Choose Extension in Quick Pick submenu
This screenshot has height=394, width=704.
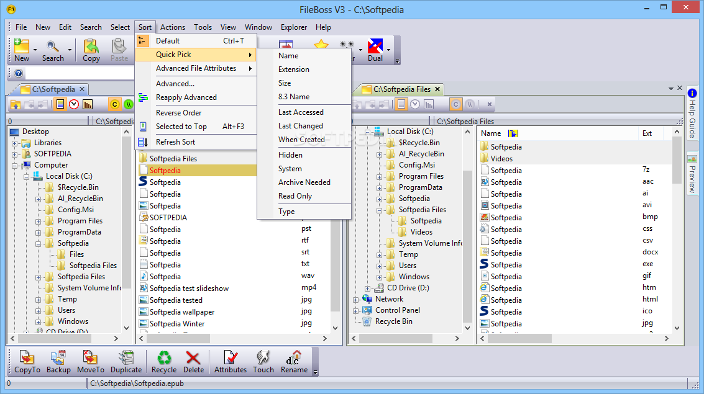(x=305, y=69)
